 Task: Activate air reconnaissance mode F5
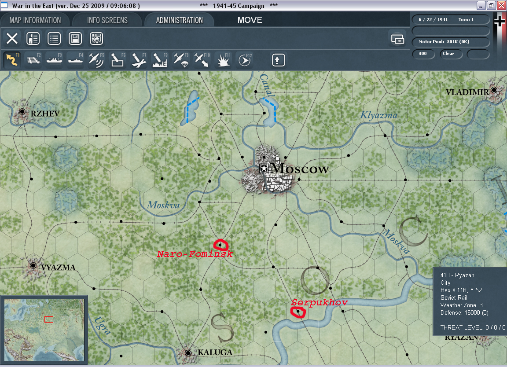click(x=96, y=59)
